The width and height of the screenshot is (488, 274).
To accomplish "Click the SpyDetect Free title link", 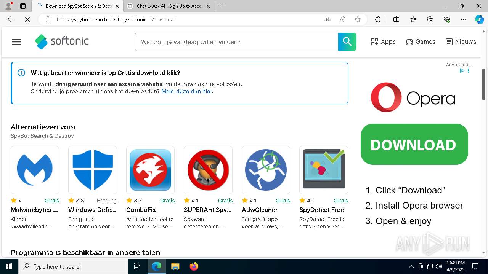I will (x=322, y=210).
